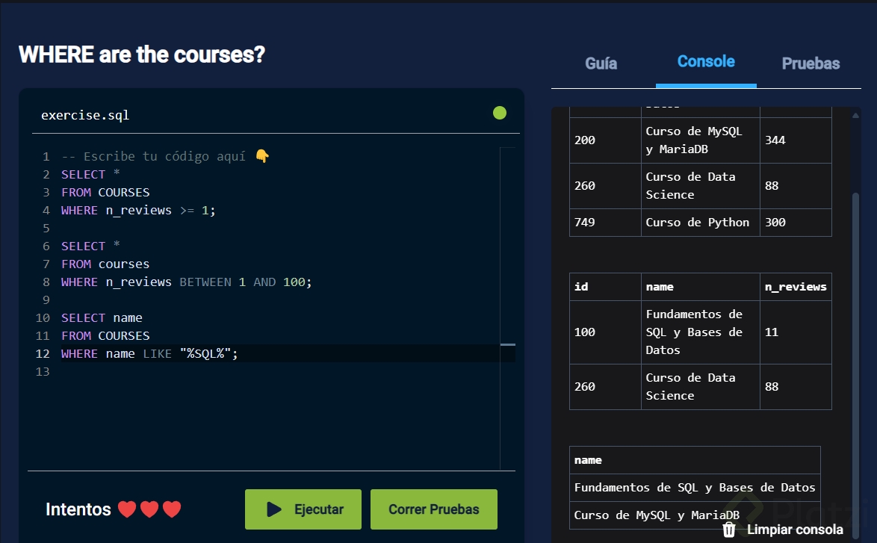Click the "WHERE are the courses?" title
877x543 pixels.
pos(141,55)
